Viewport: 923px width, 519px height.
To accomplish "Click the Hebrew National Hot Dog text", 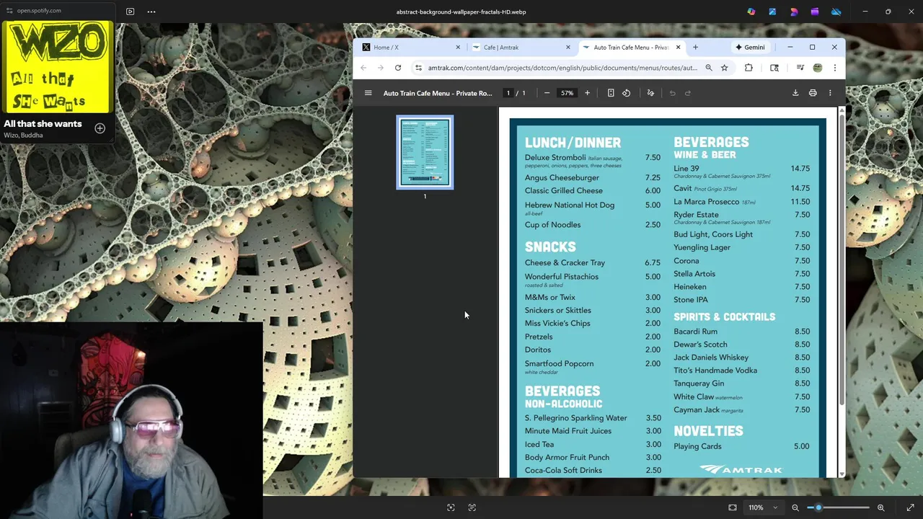I will (570, 205).
